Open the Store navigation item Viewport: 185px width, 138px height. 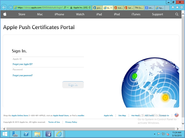click(x=22, y=14)
